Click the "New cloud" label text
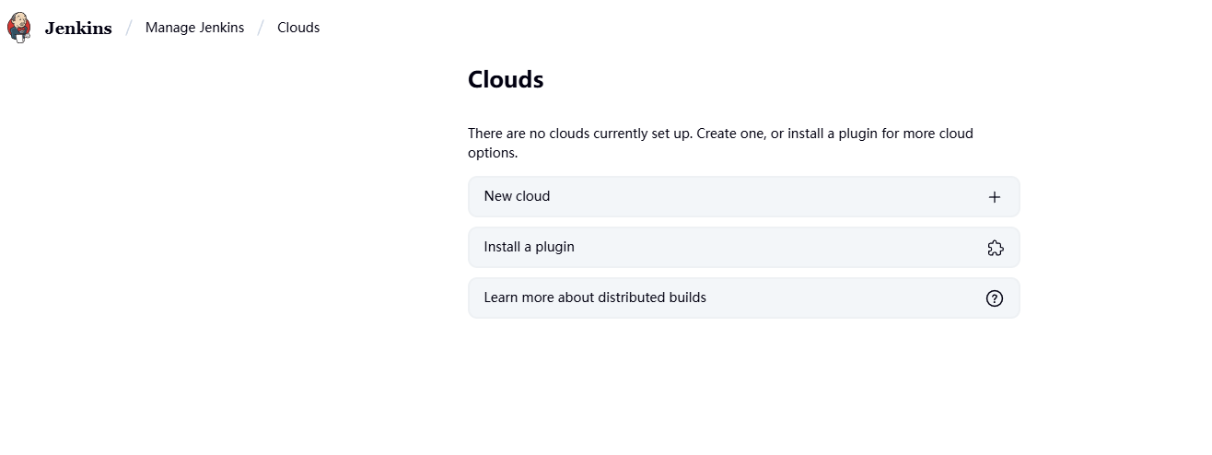Viewport: 1212px width, 455px height. click(517, 196)
